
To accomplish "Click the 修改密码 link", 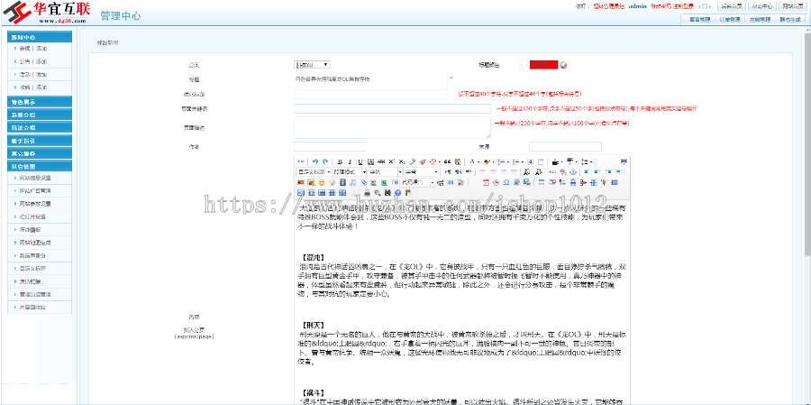I will click(x=660, y=6).
